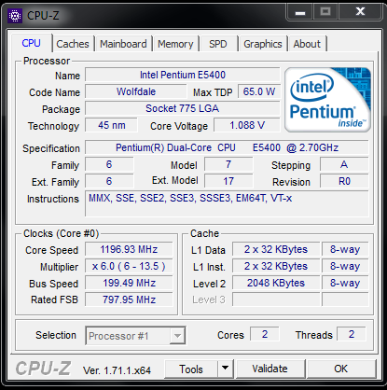This screenshot has width=387, height=390.
Task: Click the Core Speed 1196.93 MHz value
Action: (129, 249)
